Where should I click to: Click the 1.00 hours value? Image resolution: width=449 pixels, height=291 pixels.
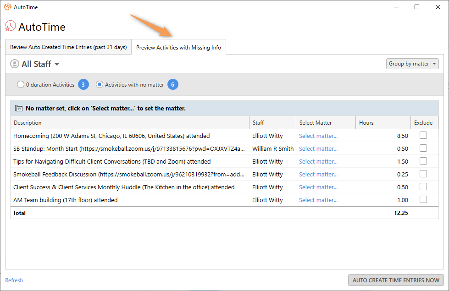pyautogui.click(x=402, y=200)
